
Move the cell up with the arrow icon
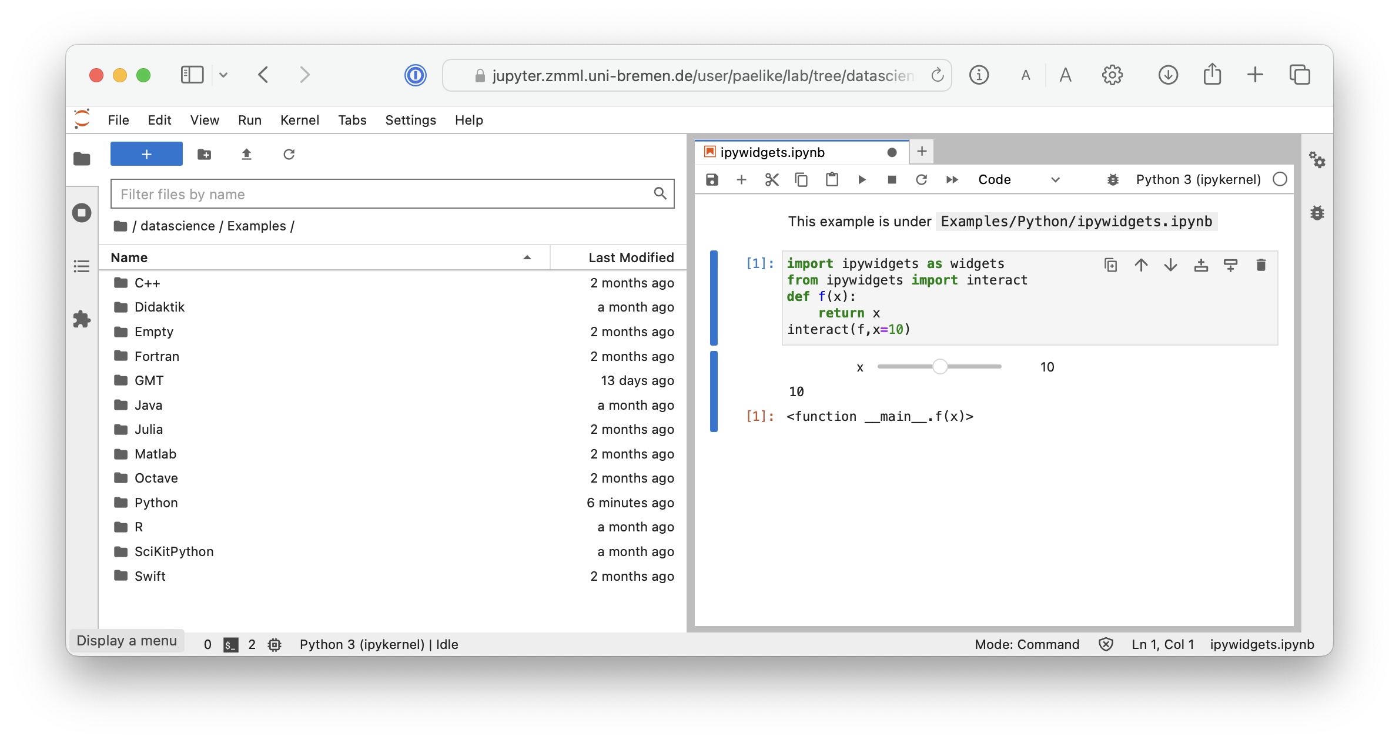pos(1141,265)
